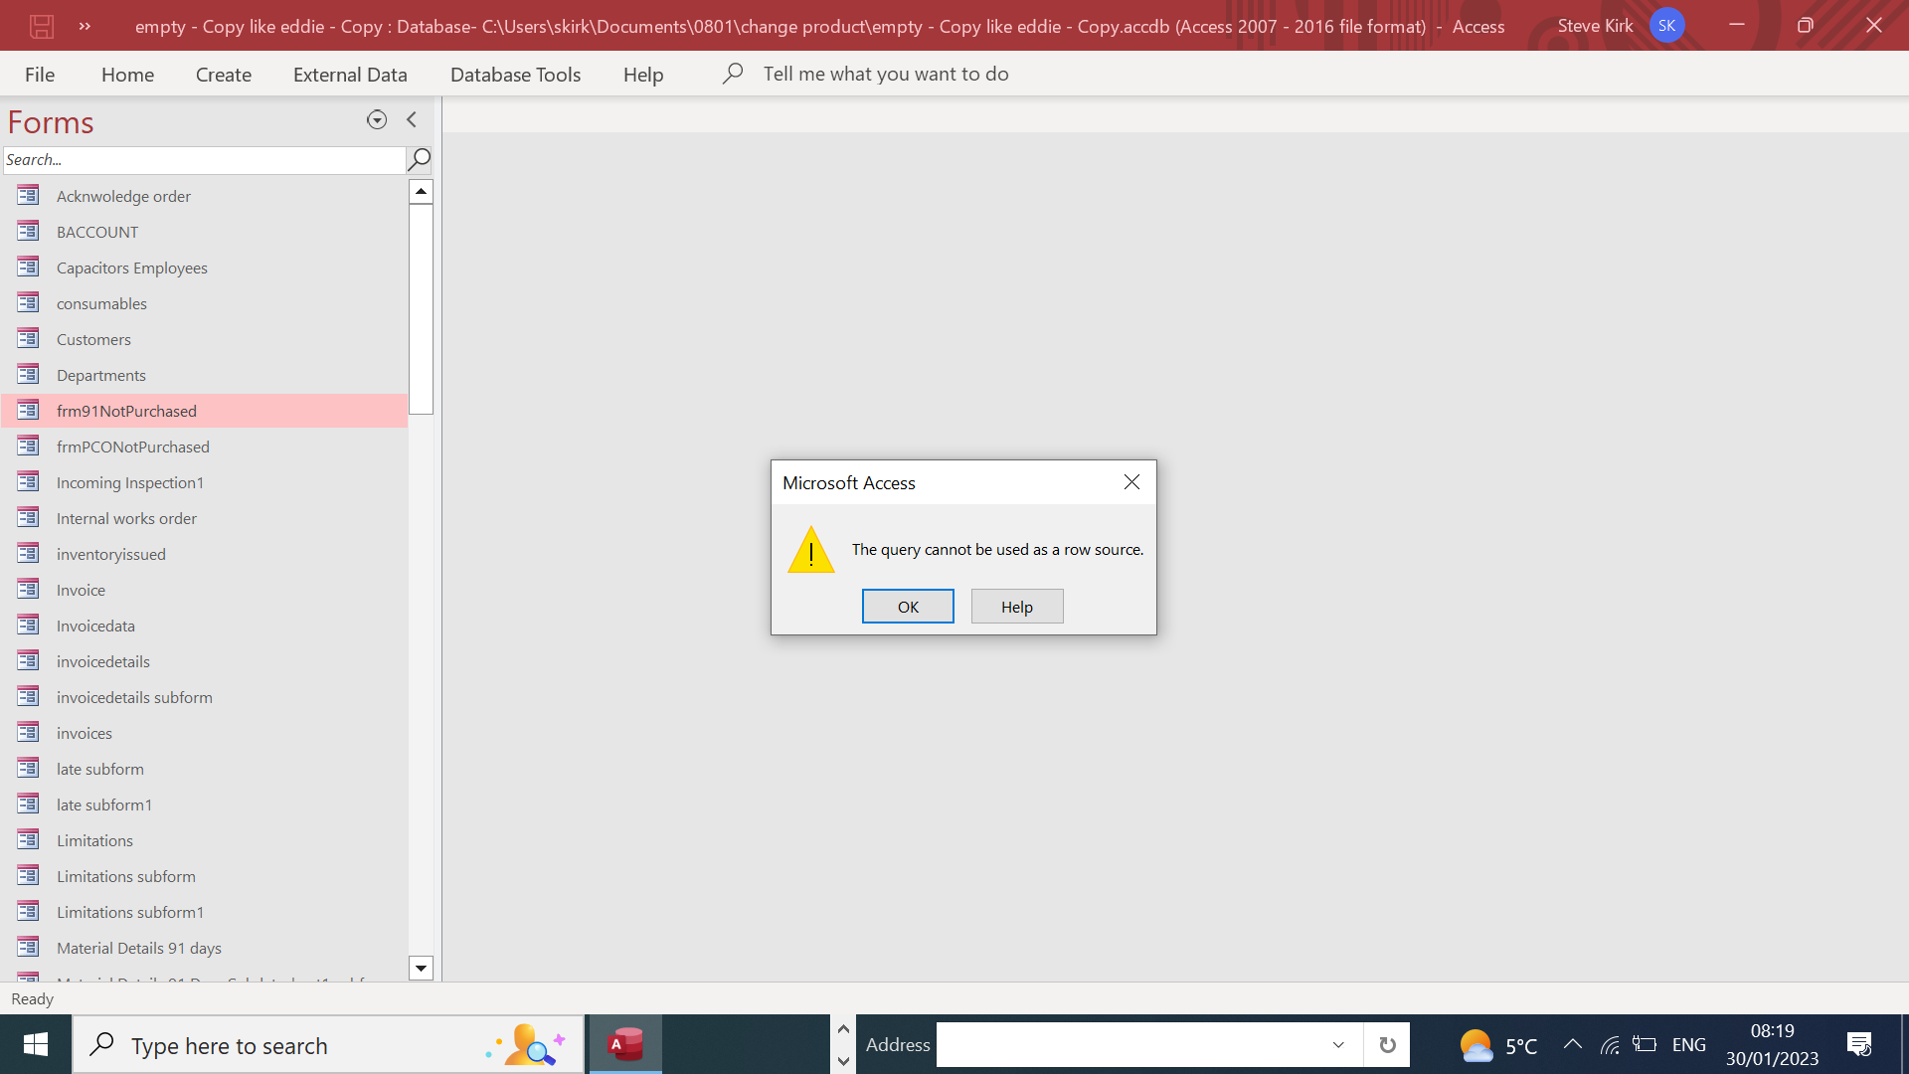1909x1074 pixels.
Task: Click the form icon beside Customers
Action: [28, 338]
